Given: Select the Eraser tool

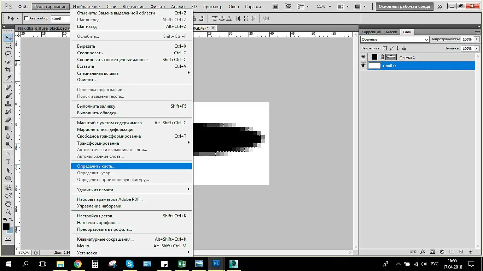Looking at the screenshot, I should [8, 120].
